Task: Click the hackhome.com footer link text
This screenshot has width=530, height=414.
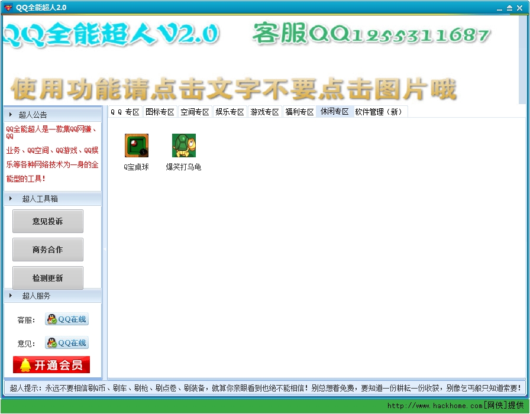Action: point(455,406)
